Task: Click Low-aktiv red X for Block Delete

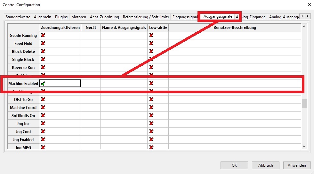Action: point(151,51)
